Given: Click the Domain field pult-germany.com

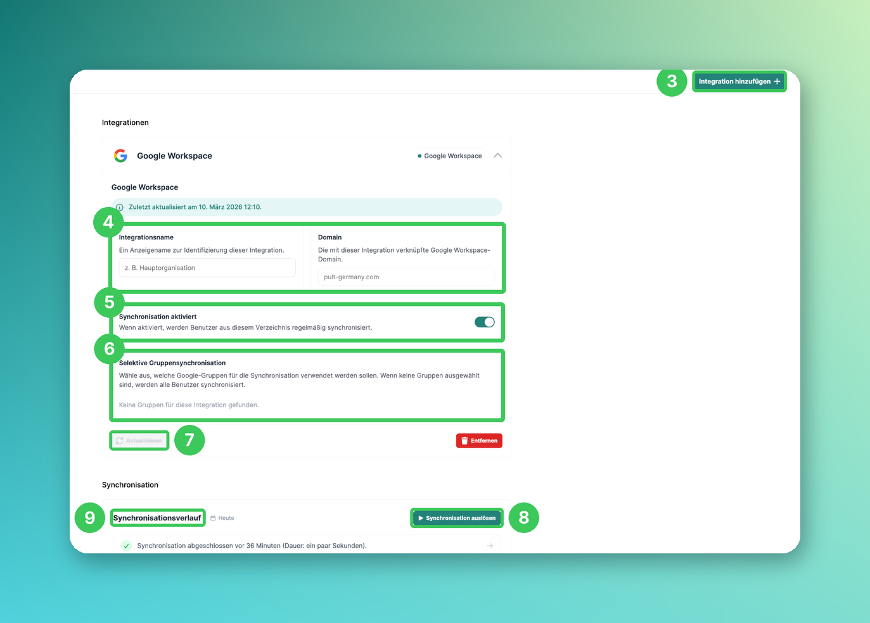Looking at the screenshot, I should coord(406,277).
